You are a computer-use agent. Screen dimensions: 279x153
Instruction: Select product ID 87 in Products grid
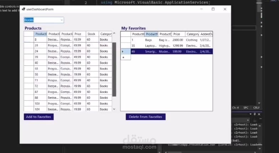tap(41, 92)
